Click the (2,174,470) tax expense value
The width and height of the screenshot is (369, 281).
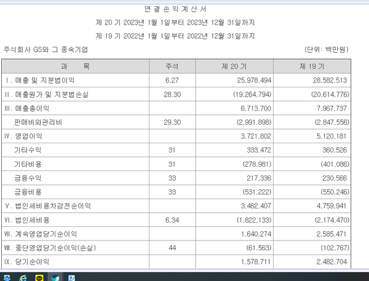tap(332, 220)
